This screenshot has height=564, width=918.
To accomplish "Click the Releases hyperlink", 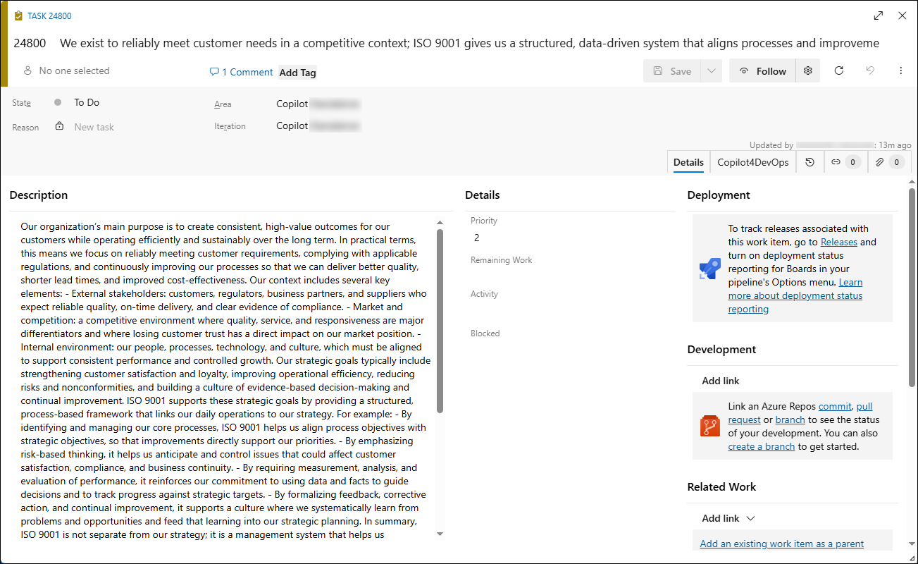I will click(839, 242).
